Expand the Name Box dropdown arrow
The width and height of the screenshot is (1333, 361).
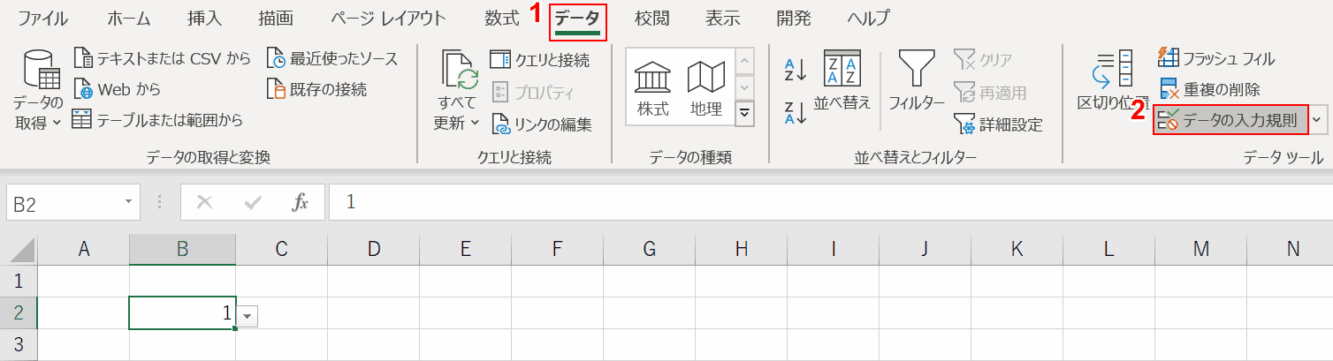pos(129,202)
